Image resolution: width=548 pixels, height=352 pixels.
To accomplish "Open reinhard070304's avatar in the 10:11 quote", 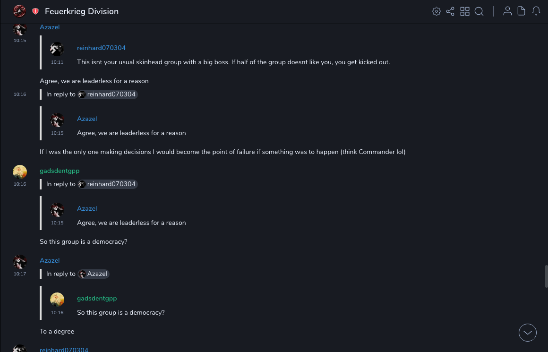I will coord(57,49).
